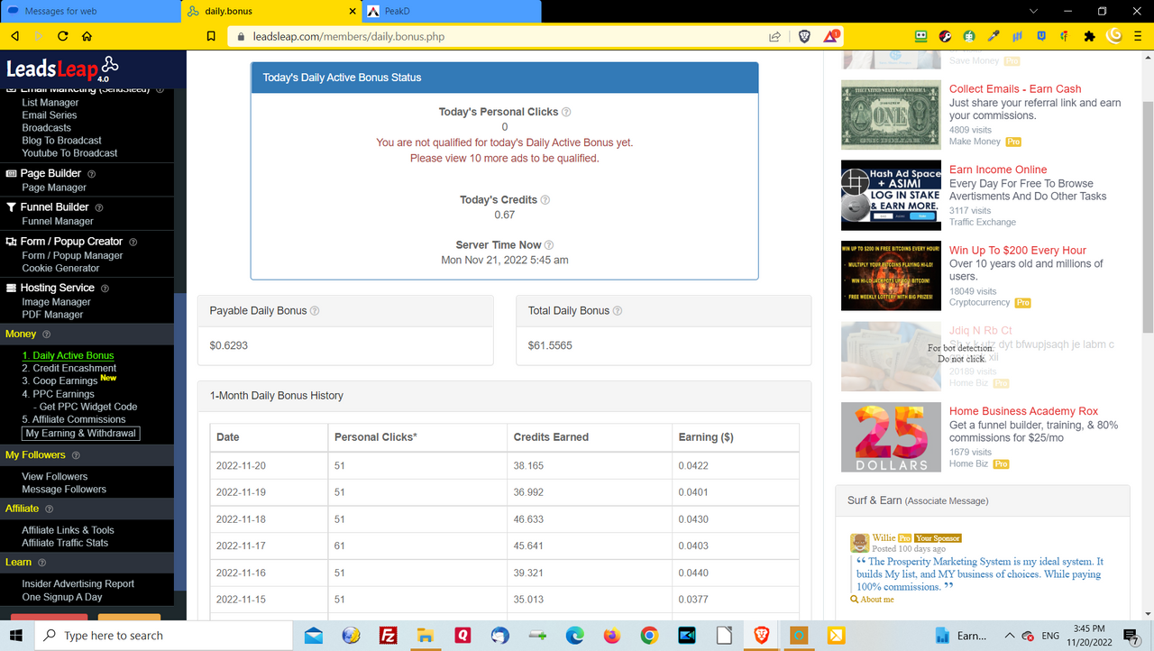
Task: Click the Windows Type here to search box
Action: pos(164,636)
